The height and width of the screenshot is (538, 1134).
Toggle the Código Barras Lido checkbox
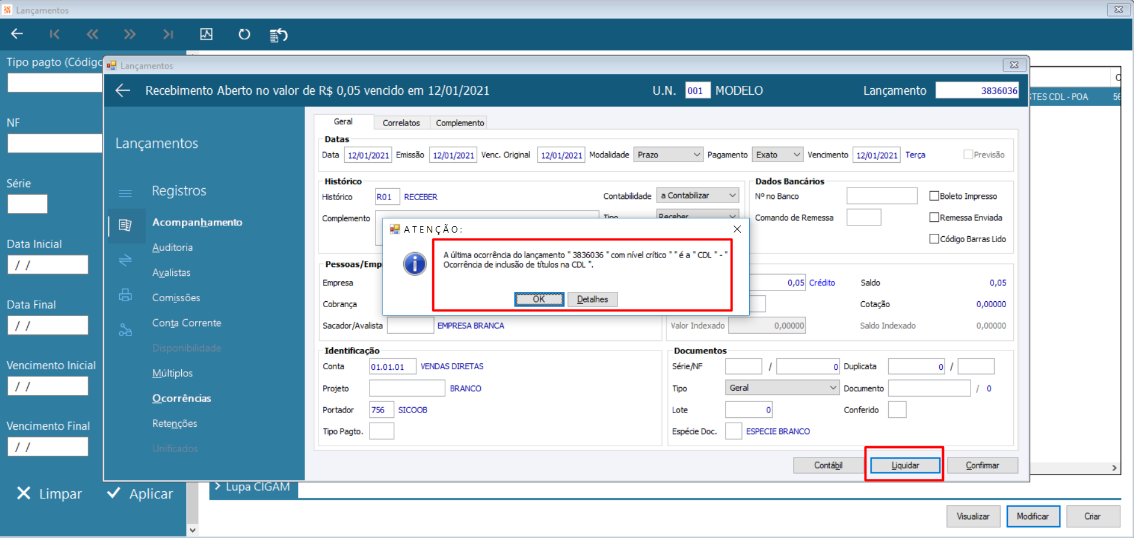click(934, 239)
